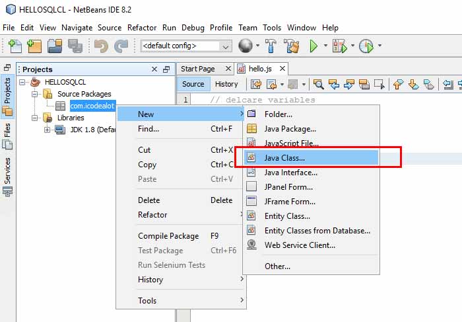Open the Team menu

point(247,28)
